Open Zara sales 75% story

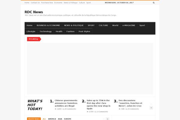(x=98, y=104)
